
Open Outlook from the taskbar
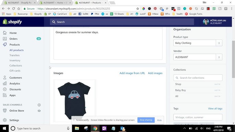(x=123, y=128)
